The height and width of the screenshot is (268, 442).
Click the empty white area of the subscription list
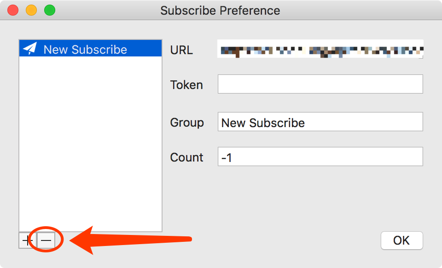pos(91,143)
